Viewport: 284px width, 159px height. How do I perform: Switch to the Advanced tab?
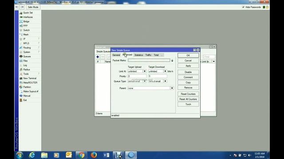click(x=127, y=55)
